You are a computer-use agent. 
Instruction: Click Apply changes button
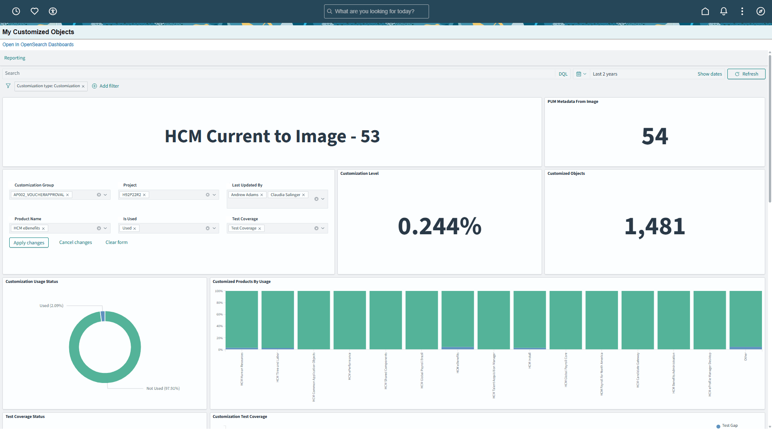(29, 243)
